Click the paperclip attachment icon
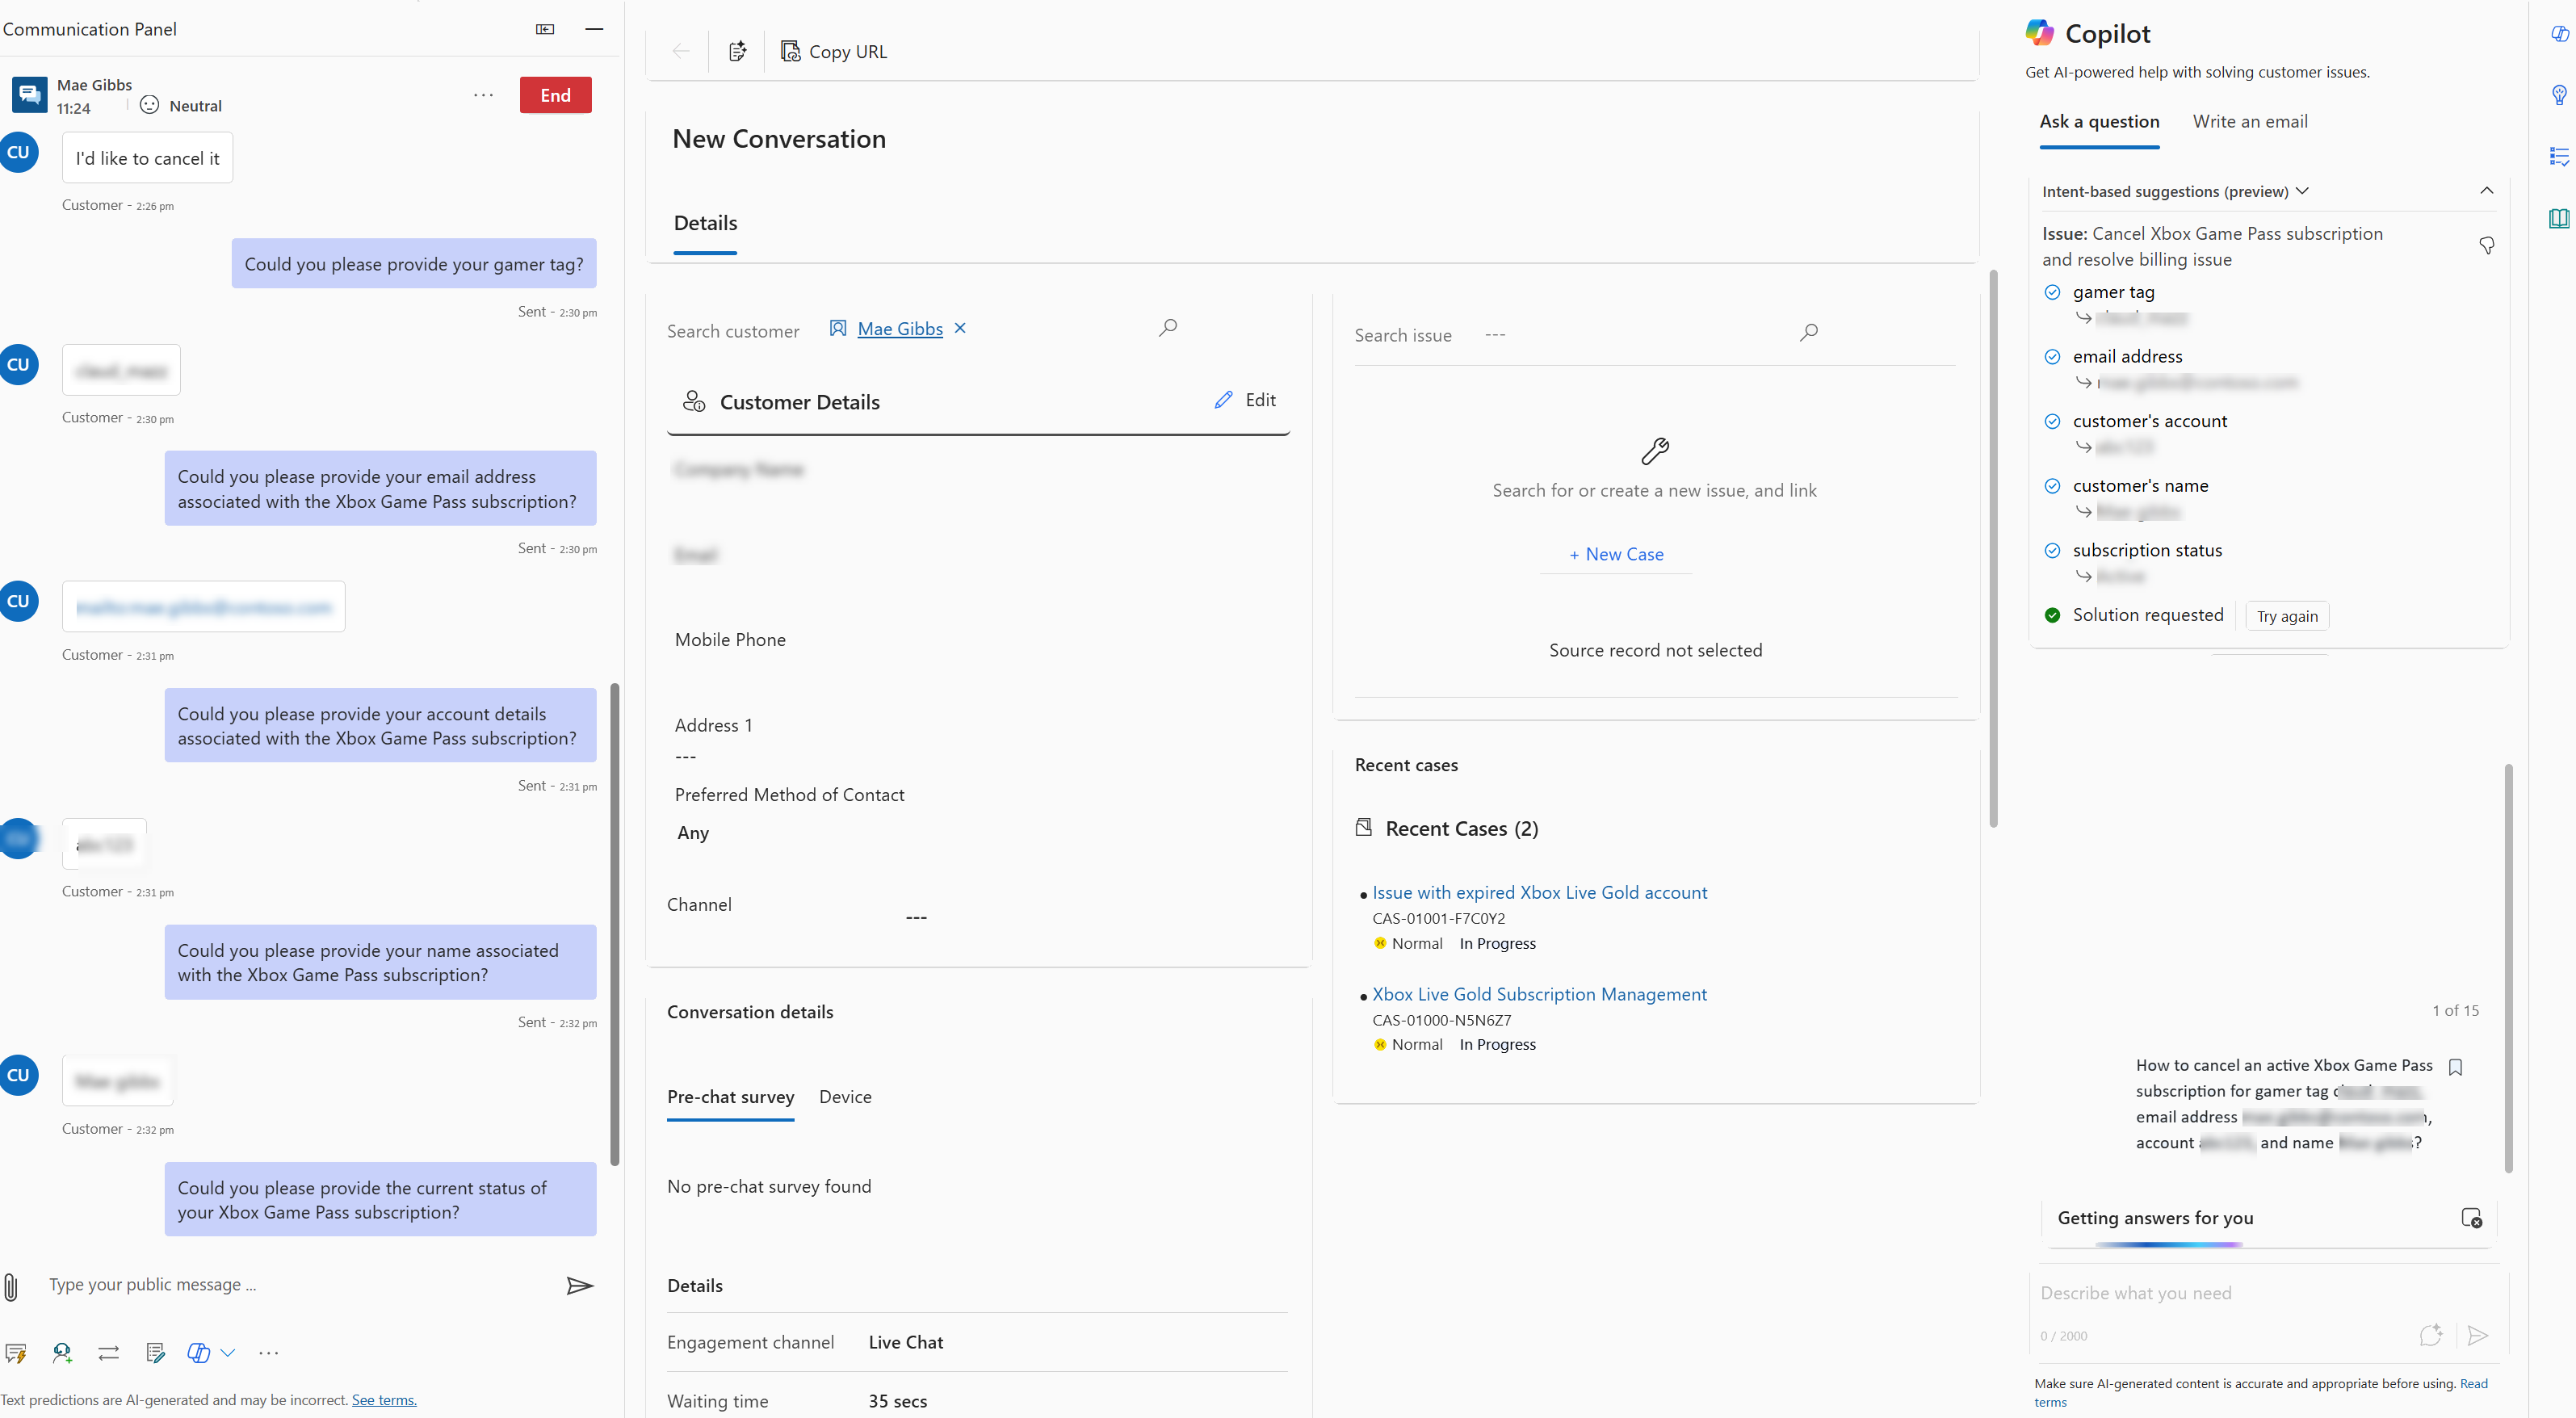Image resolution: width=2576 pixels, height=1418 pixels. tap(11, 1286)
